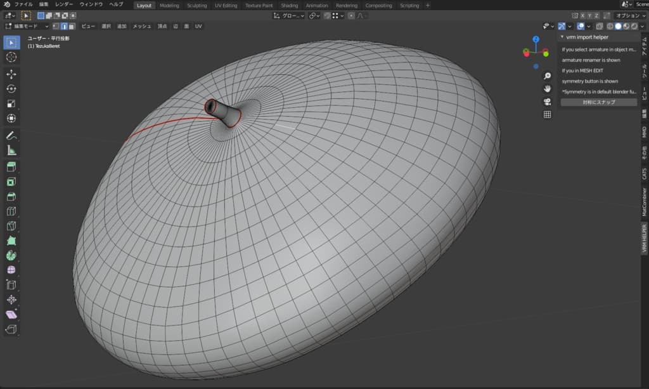Select the Move tool in left toolbar
649x389 pixels.
(x=11, y=74)
